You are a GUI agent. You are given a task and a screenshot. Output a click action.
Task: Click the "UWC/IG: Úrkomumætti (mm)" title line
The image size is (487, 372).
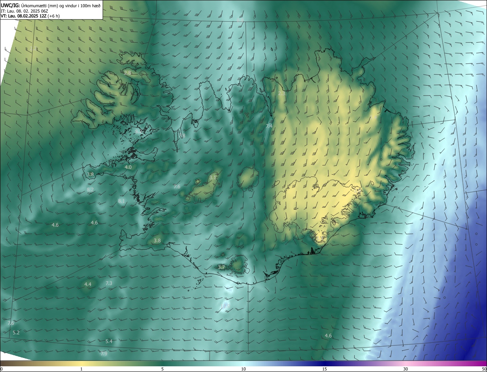[x=51, y=5]
